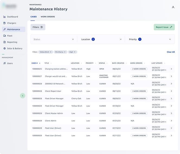Collapse the sidebar with green chevron button
The height and width of the screenshot is (154, 180).
(x=22, y=96)
